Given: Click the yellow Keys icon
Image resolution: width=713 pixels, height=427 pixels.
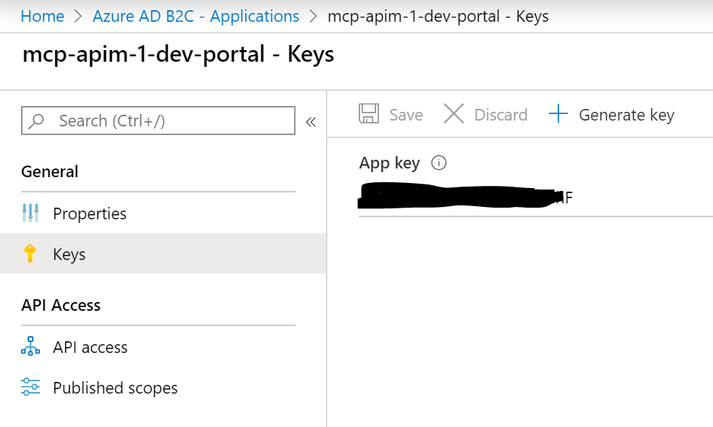Looking at the screenshot, I should (30, 253).
